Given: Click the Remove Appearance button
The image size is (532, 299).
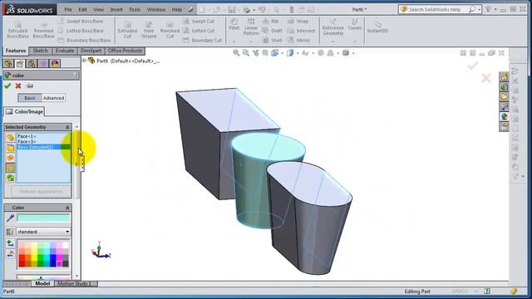Looking at the screenshot, I should [41, 192].
